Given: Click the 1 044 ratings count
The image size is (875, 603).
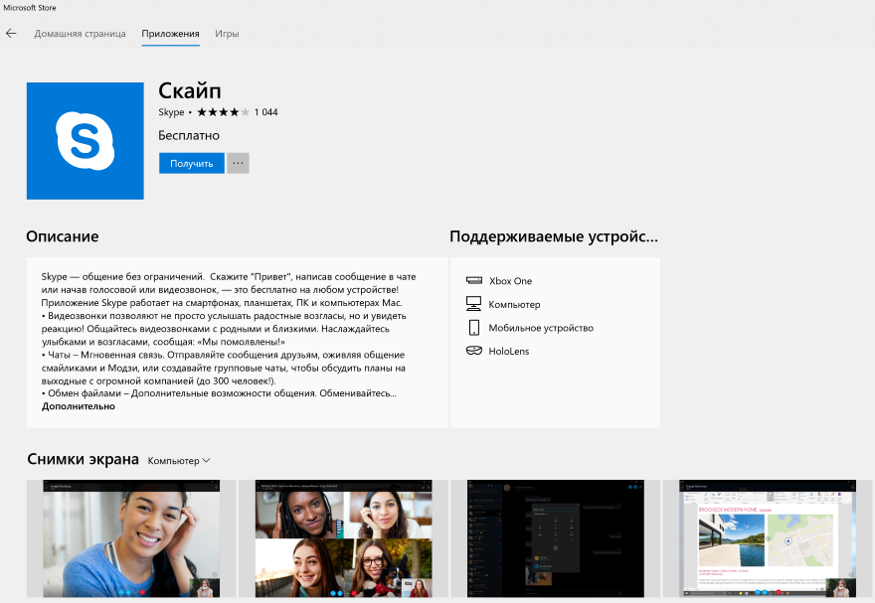Looking at the screenshot, I should 266,112.
